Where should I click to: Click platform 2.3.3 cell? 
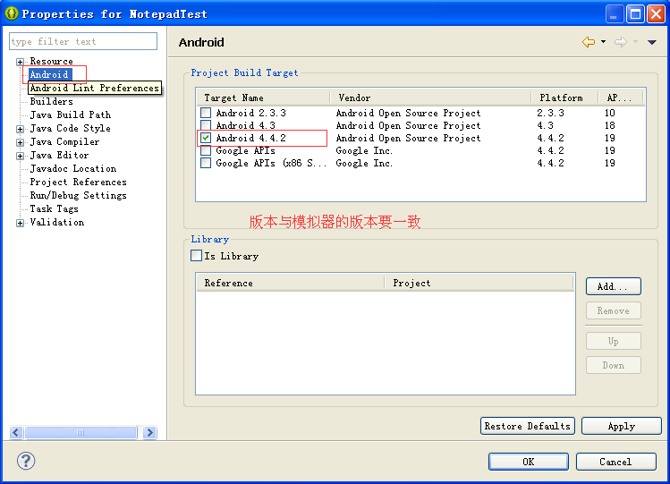click(x=550, y=113)
